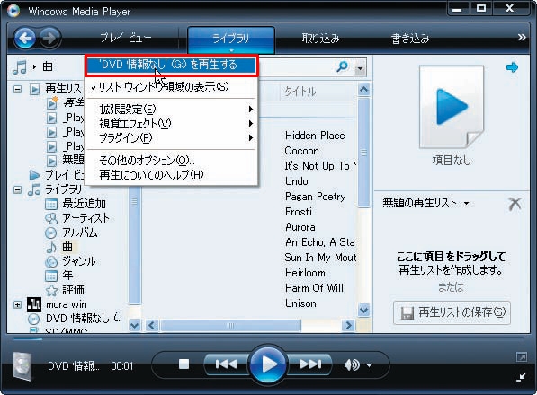Click the 評価 star icon
Image resolution: width=537 pixels, height=395 pixels.
point(51,290)
